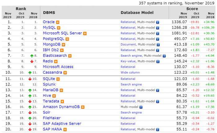The width and height of the screenshot is (217, 133).
Task: Click the Document model link for MongoDB
Action: click(x=128, y=45)
